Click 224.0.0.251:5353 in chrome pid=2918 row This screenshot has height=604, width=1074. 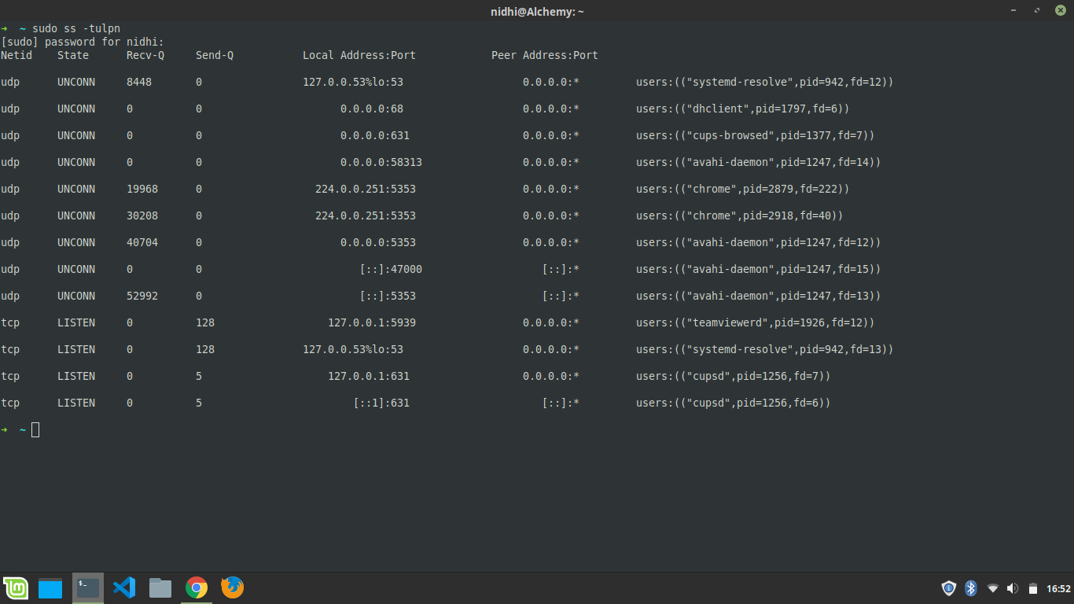pos(366,215)
